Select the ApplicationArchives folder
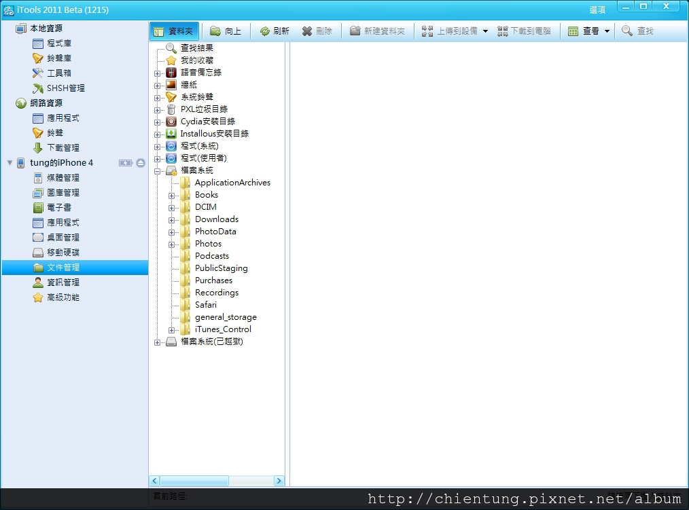The image size is (689, 510). [x=232, y=182]
